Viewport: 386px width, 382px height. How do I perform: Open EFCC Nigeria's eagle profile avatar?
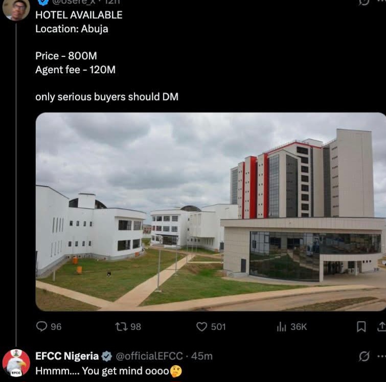point(16,363)
